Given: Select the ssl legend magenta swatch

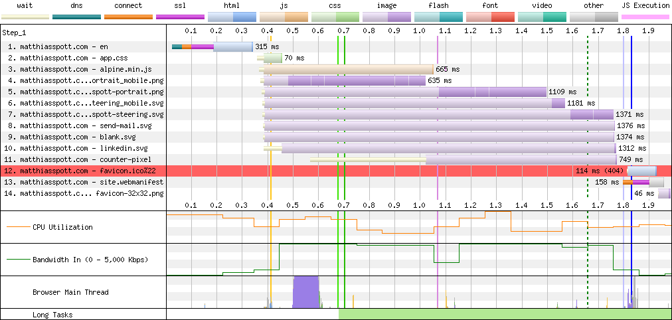Looking at the screenshot, I should pos(180,17).
